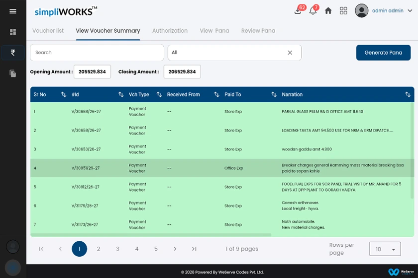Click narration Ganesh arthmover
The width and height of the screenshot is (418, 278).
click(300, 206)
